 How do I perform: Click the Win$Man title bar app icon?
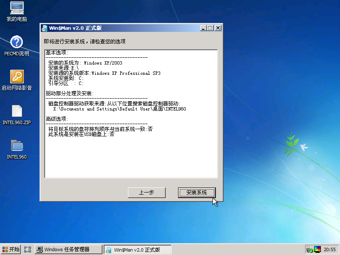coord(44,28)
